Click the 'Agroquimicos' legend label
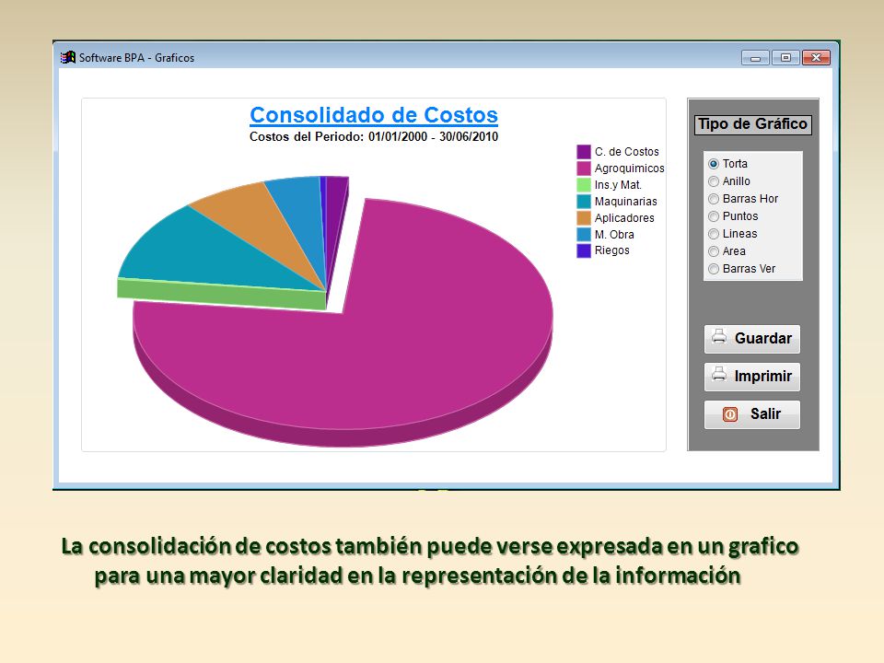The height and width of the screenshot is (663, 884). coord(629,168)
